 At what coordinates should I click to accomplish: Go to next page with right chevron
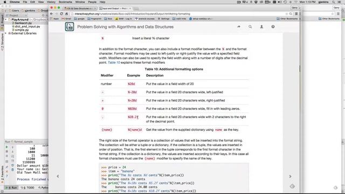(290, 176)
